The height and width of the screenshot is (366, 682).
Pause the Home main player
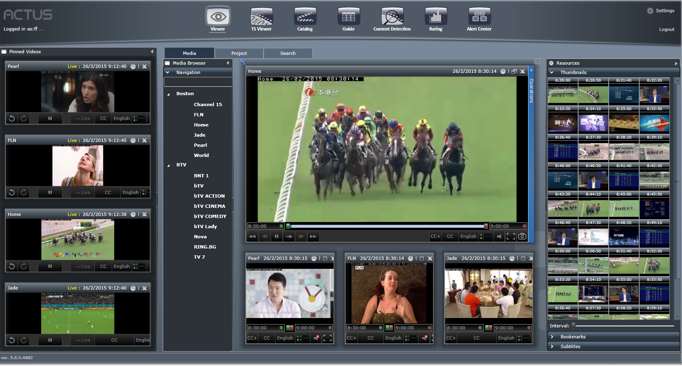pyautogui.click(x=277, y=236)
